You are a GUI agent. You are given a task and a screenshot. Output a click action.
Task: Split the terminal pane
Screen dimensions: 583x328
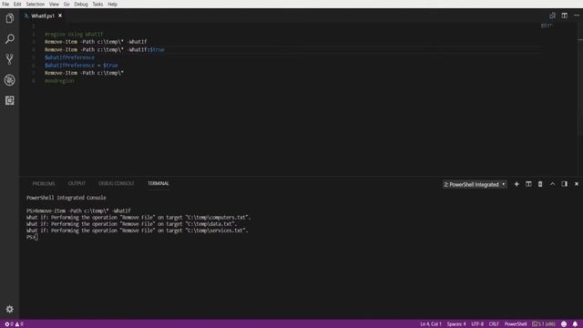tap(528, 184)
